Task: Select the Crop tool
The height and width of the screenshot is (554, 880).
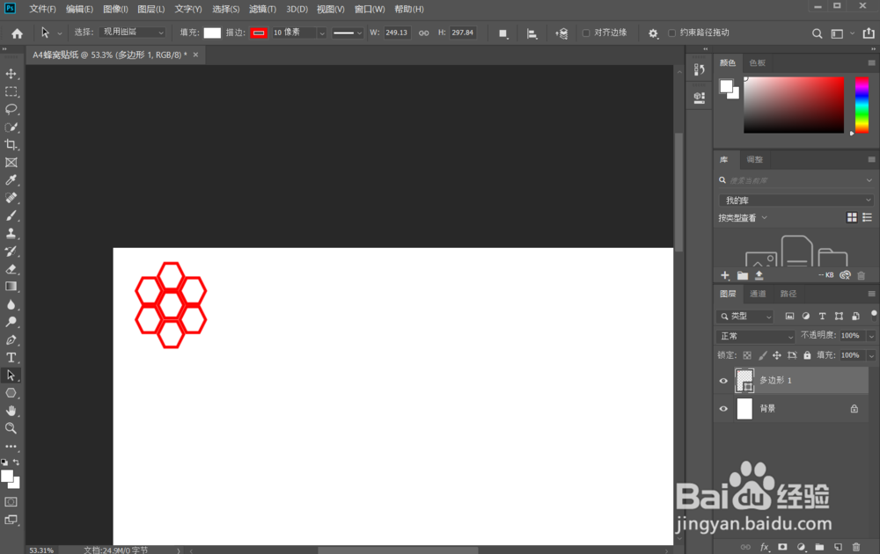Action: coord(11,145)
